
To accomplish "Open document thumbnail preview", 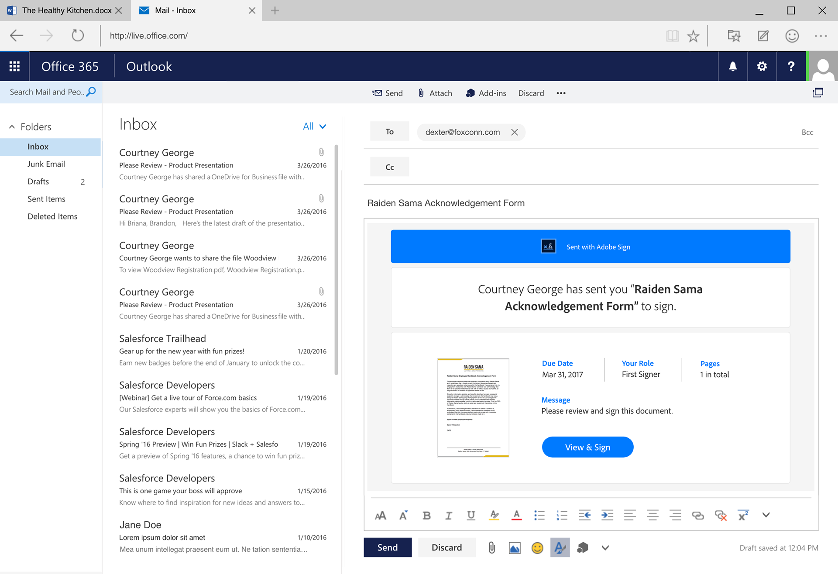I will point(473,407).
